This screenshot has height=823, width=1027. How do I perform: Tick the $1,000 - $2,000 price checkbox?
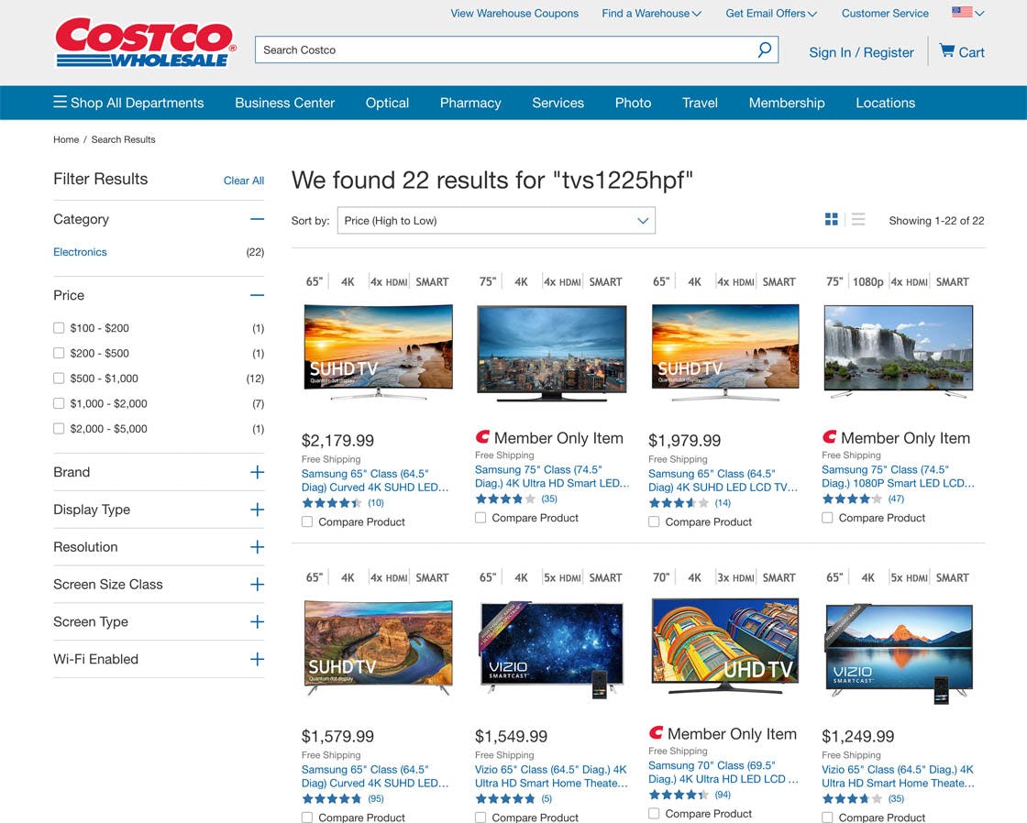(59, 403)
